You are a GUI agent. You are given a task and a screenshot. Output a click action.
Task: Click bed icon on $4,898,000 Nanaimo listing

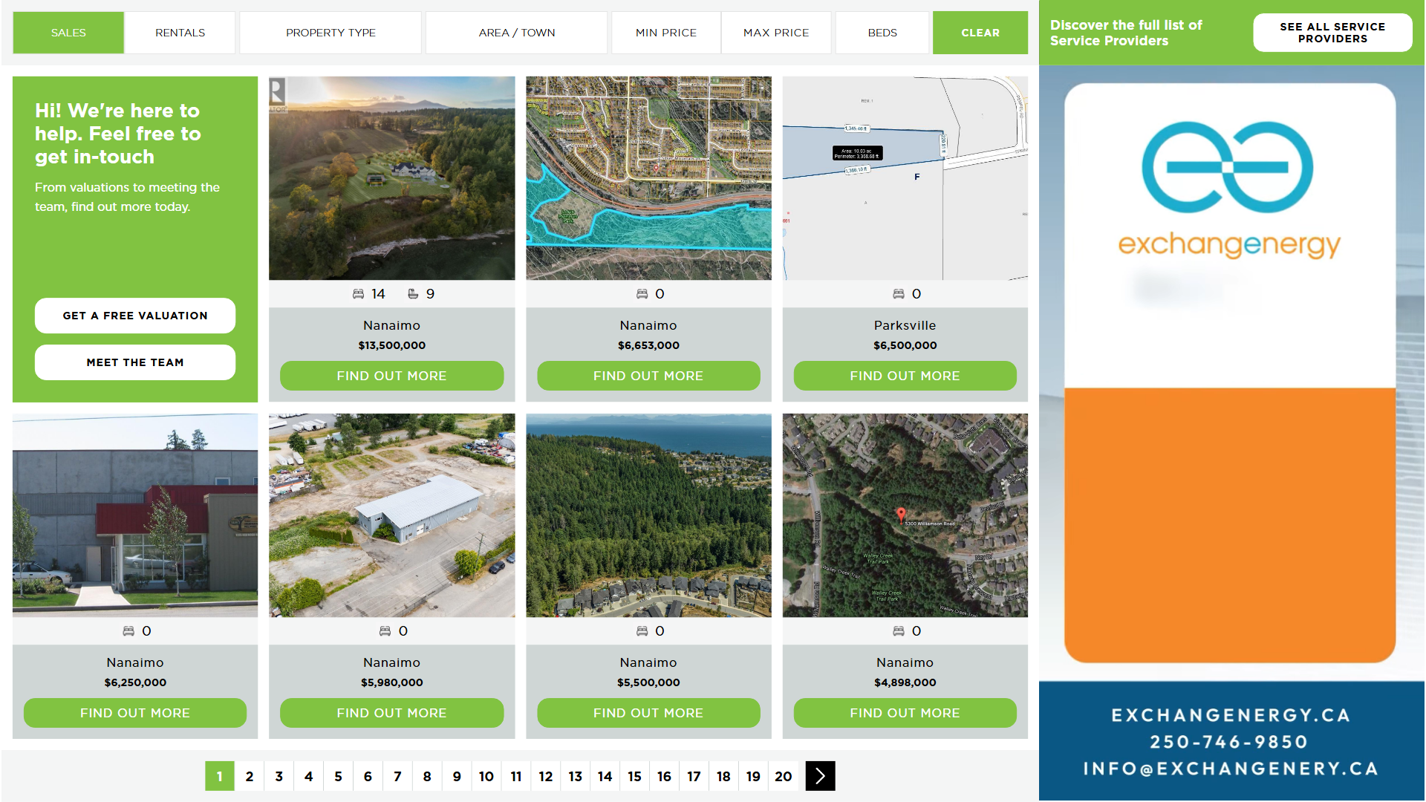(x=898, y=631)
